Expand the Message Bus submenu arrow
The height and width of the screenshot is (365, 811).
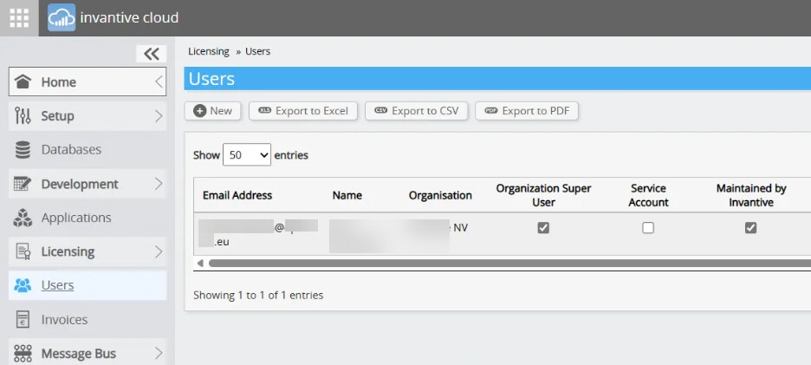tap(159, 354)
